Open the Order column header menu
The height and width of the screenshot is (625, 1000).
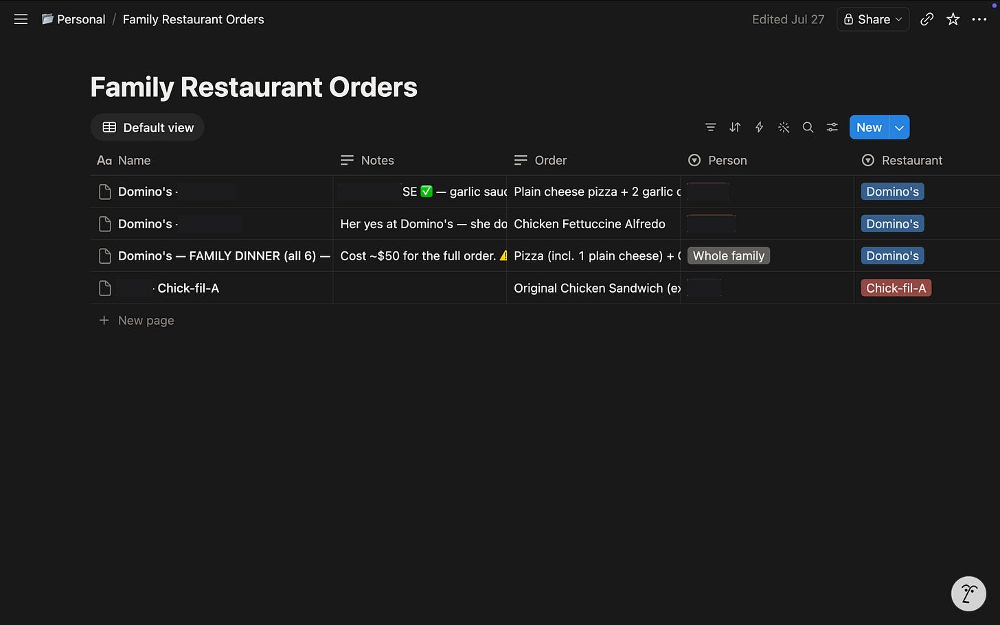coord(593,160)
